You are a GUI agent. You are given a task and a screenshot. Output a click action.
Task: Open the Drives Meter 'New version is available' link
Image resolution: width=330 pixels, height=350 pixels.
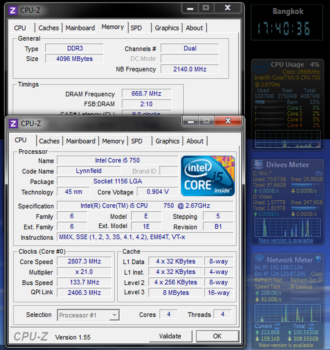pos(286,240)
